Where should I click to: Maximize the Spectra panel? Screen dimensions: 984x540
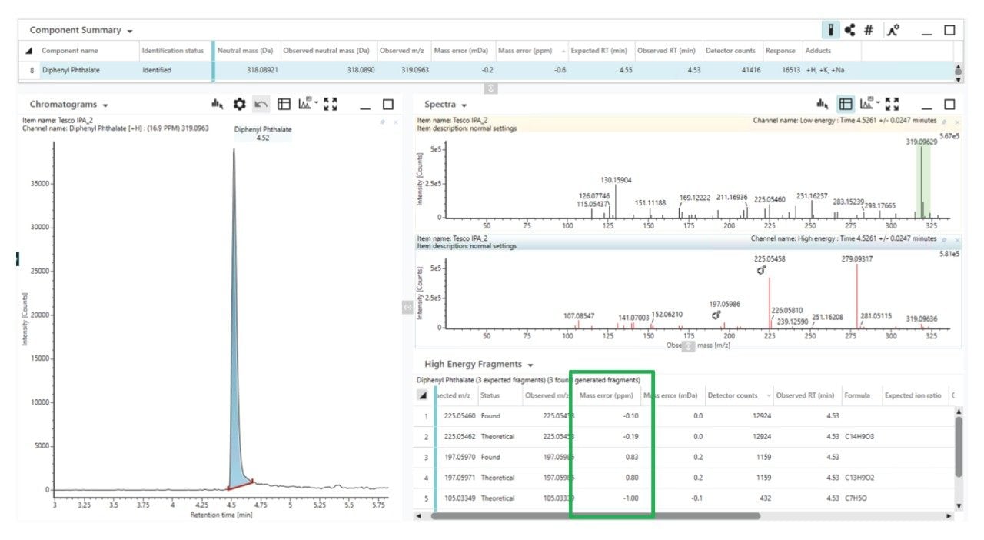pos(949,104)
